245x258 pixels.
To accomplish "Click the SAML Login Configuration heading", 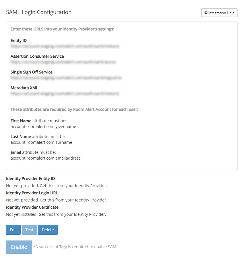I will point(39,12).
